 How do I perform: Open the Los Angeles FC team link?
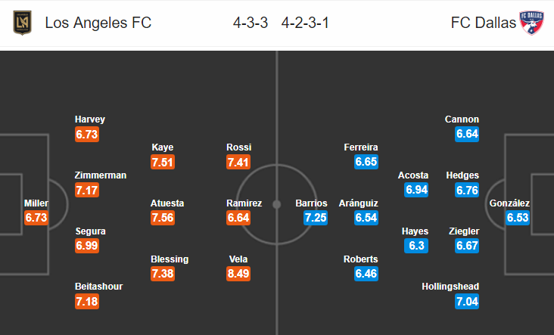(98, 23)
